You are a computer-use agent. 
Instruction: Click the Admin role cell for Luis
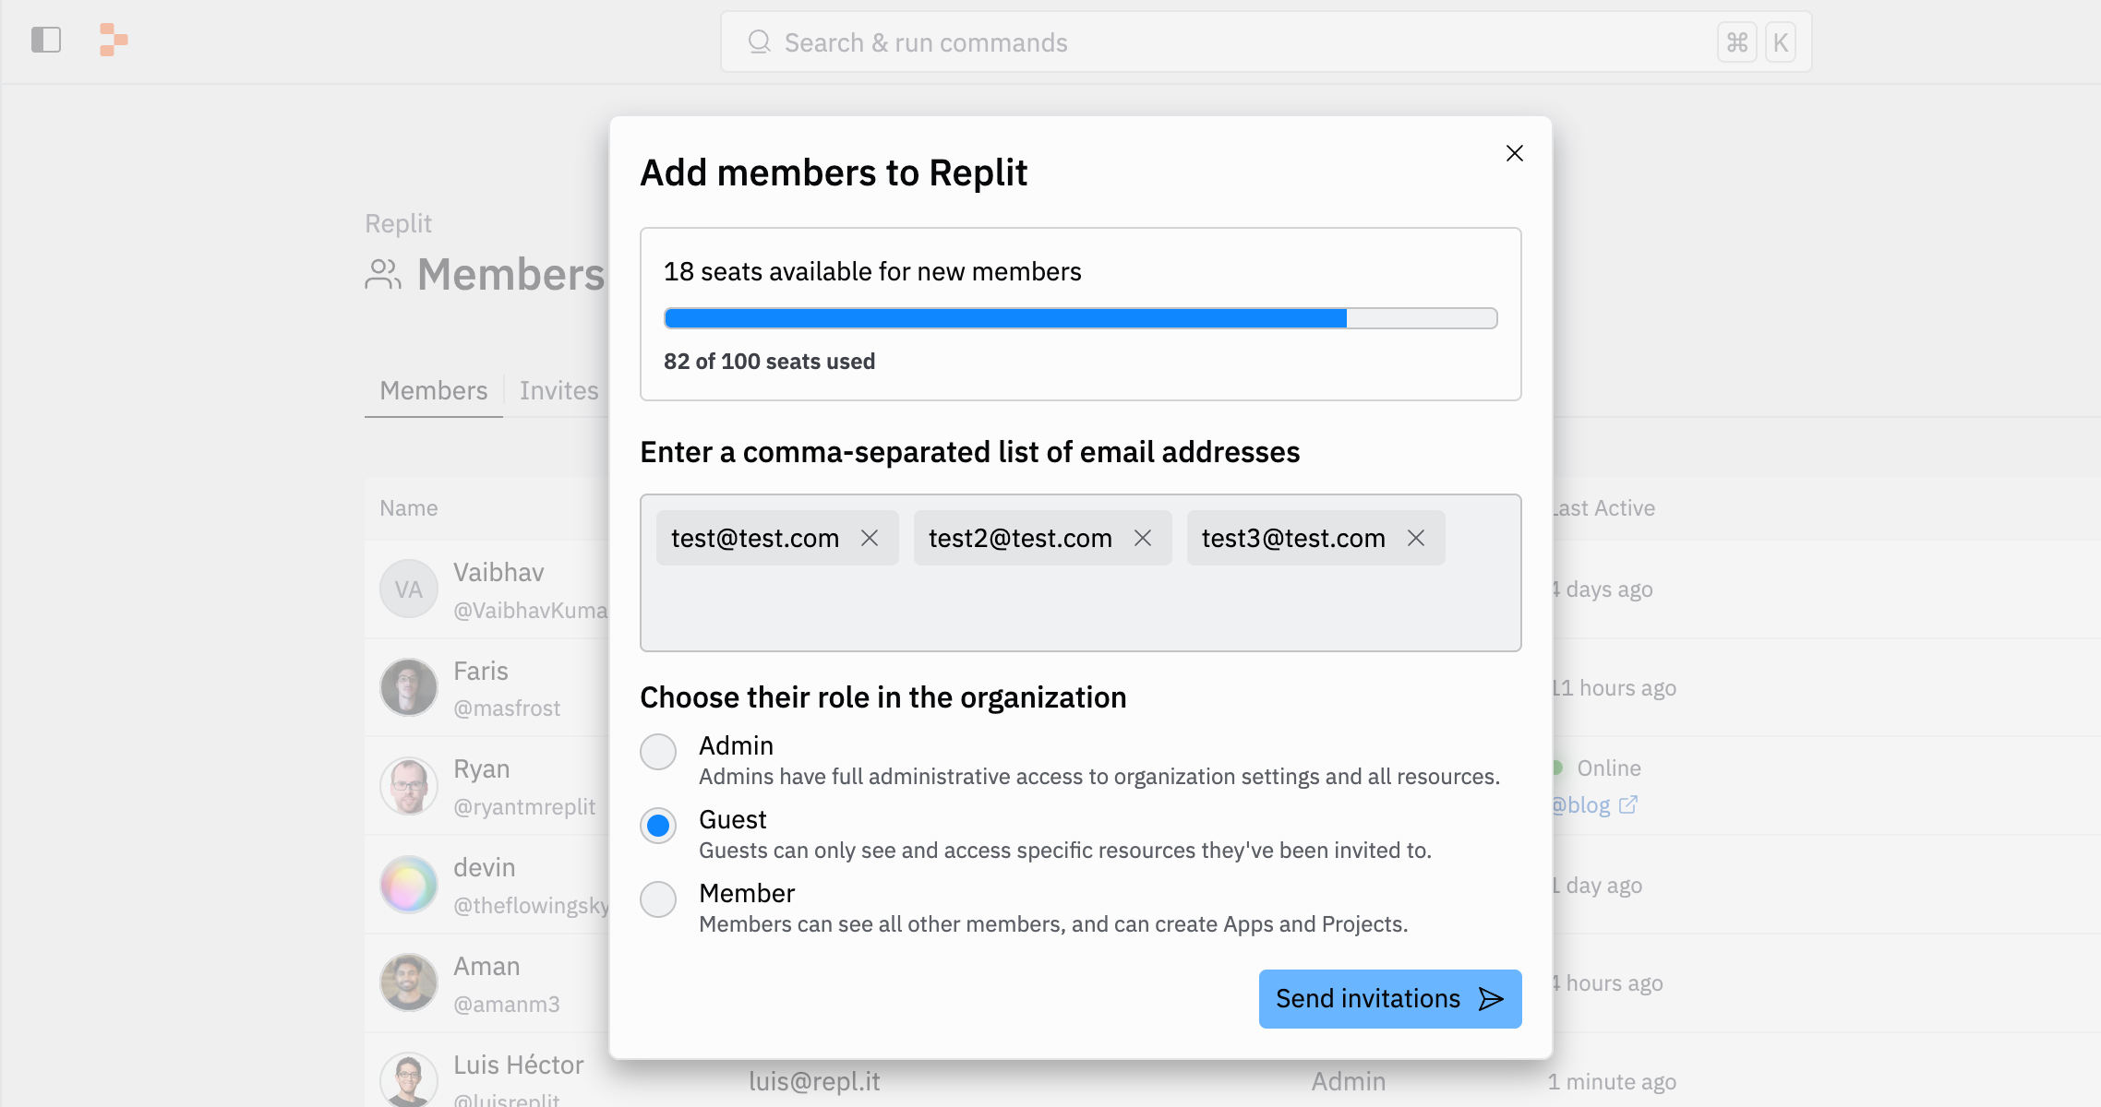[1349, 1082]
